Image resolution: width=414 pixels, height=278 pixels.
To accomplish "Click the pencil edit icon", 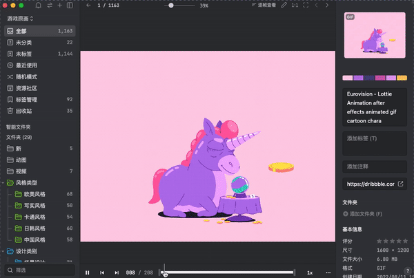I will [x=284, y=5].
